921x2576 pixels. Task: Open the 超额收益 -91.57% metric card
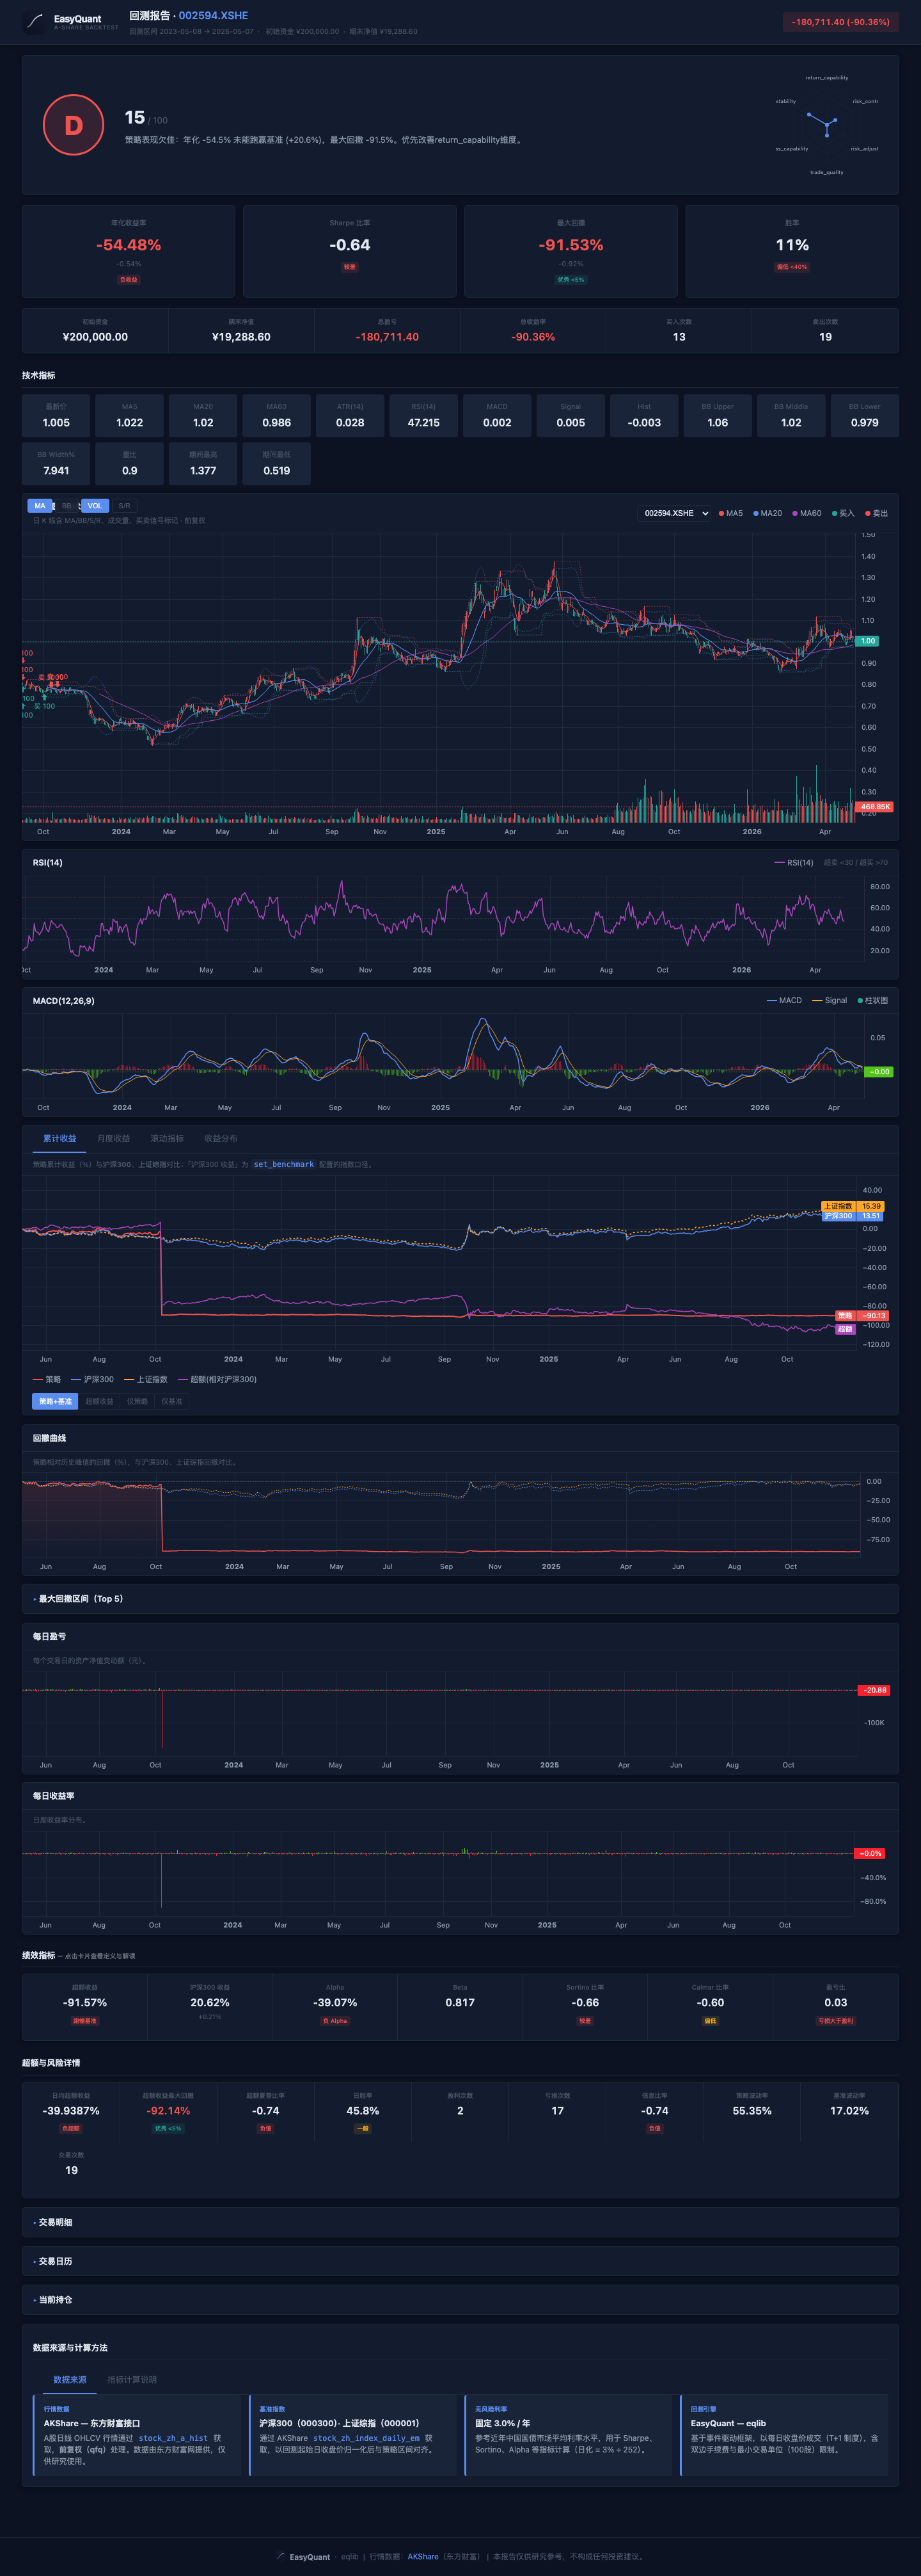[85, 2006]
